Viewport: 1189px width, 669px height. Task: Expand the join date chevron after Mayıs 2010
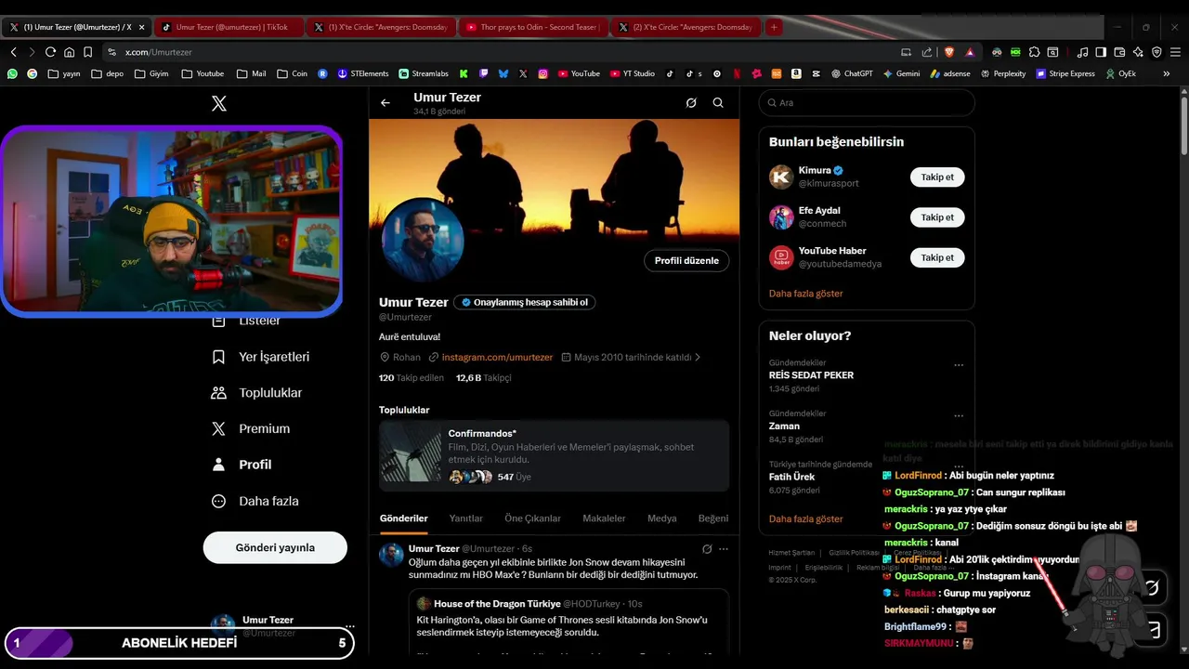698,358
